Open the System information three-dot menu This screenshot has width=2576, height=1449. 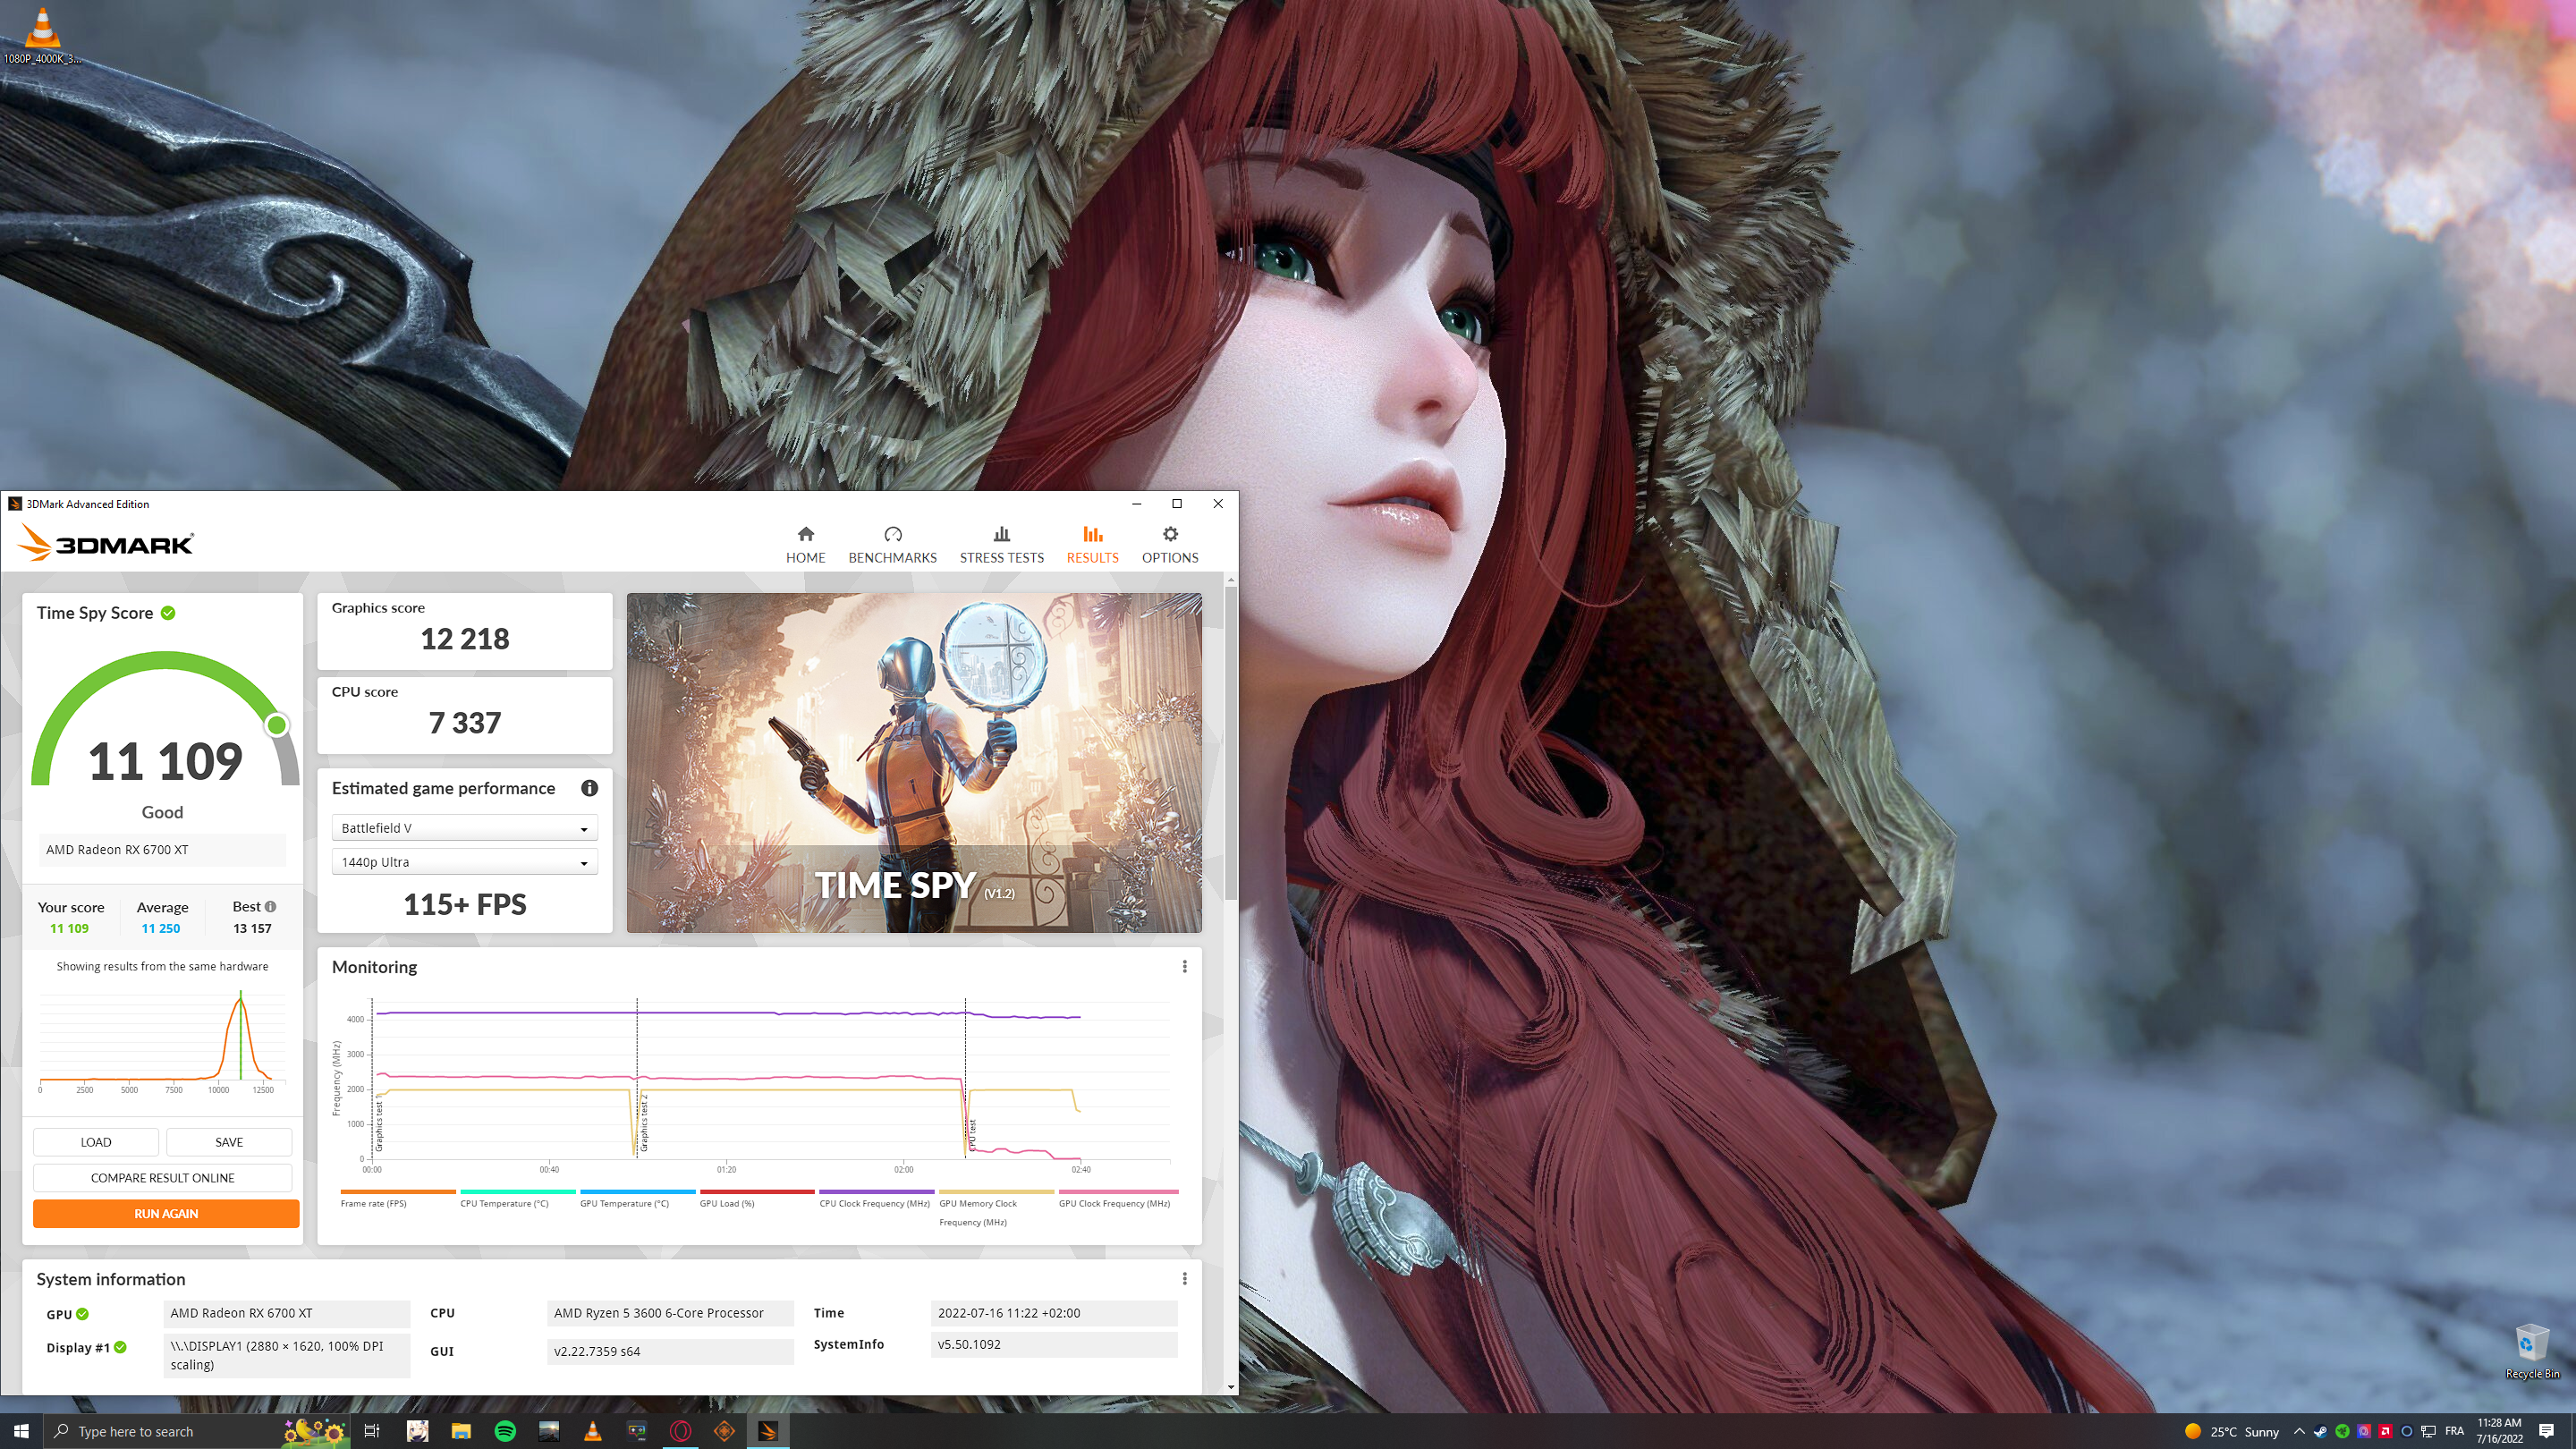(x=1184, y=1278)
